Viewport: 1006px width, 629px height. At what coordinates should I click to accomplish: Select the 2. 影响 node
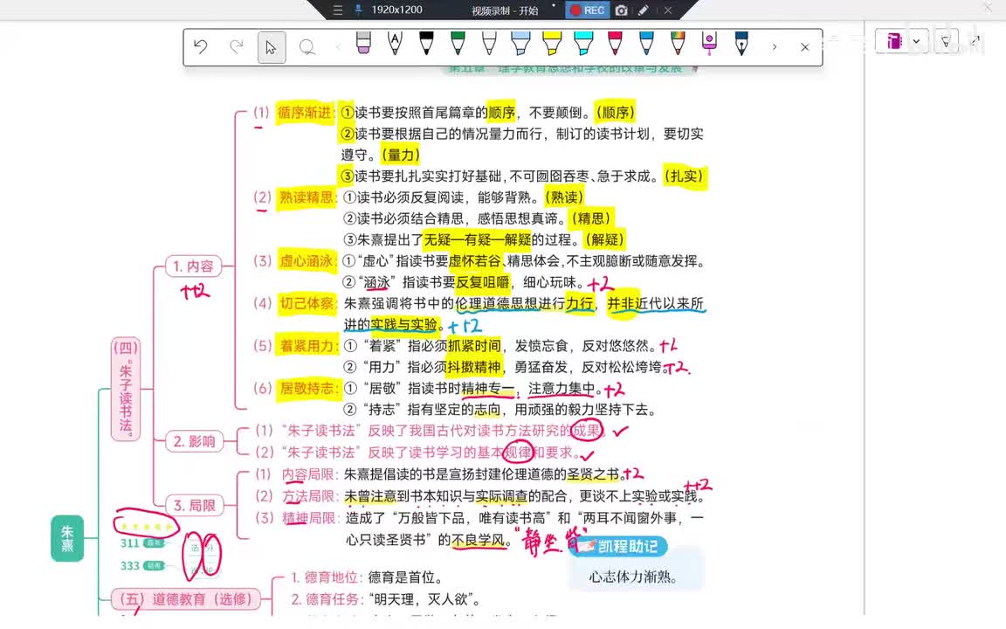194,441
